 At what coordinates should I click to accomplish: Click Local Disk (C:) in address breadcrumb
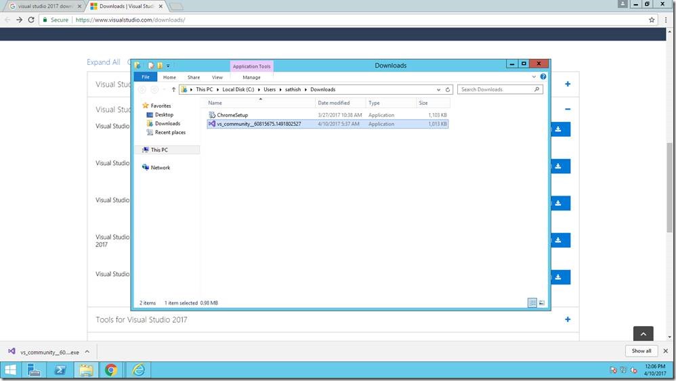click(238, 89)
